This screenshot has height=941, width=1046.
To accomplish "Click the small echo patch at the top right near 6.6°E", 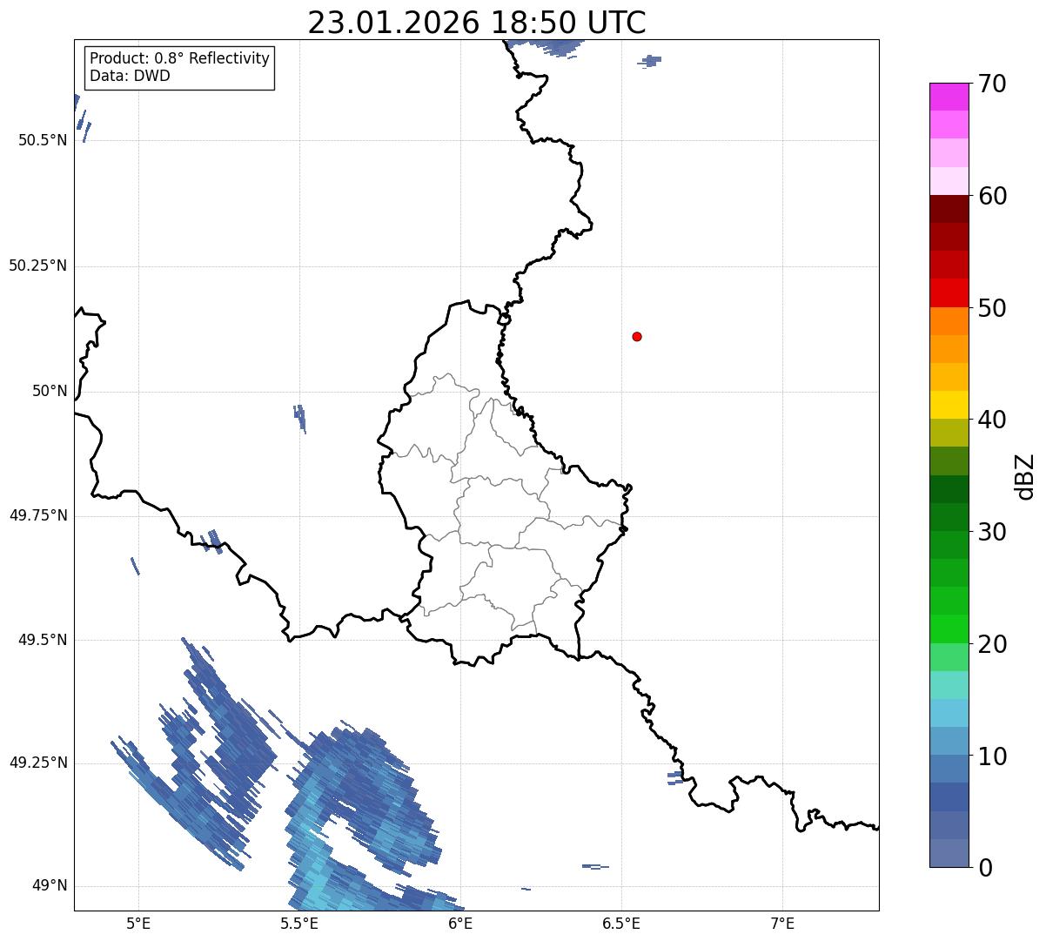I will [650, 61].
